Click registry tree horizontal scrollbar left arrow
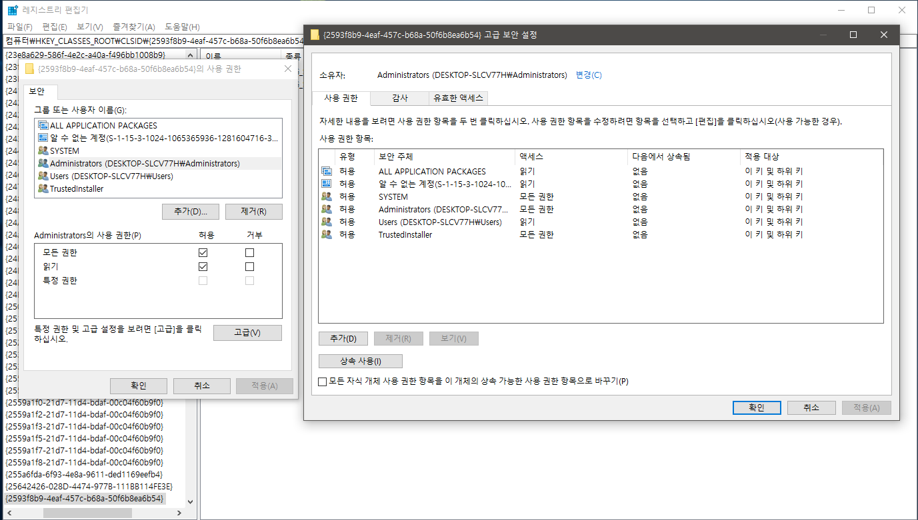 click(9, 513)
